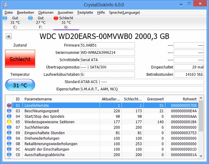Viewport: 209px width, 164px height.
Task: Click the Schlecht column header in table
Action: tap(133, 99)
